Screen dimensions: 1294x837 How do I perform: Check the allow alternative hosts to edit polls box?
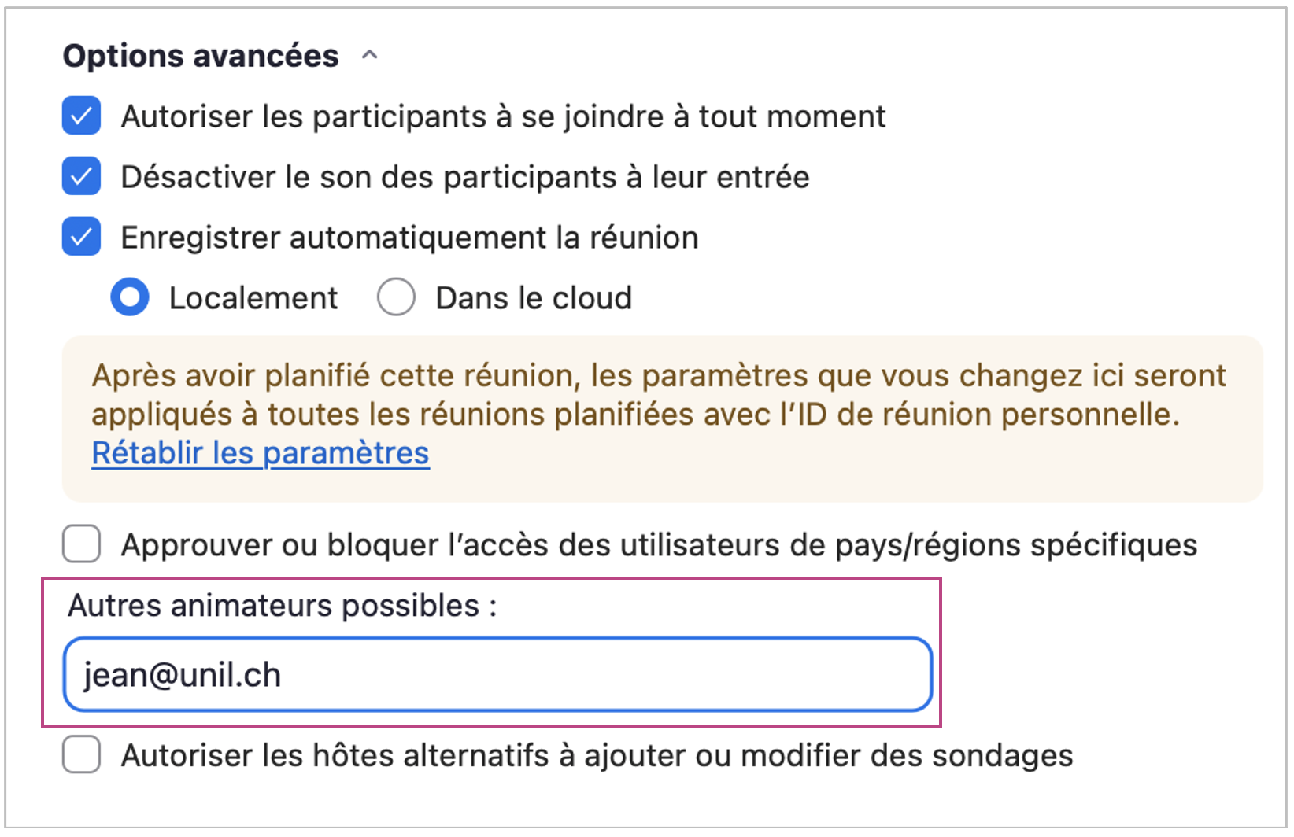[x=82, y=754]
